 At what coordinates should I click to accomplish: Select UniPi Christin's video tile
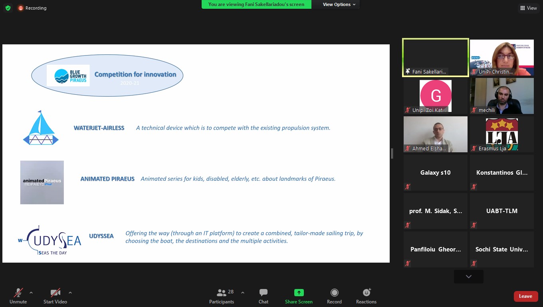502,57
